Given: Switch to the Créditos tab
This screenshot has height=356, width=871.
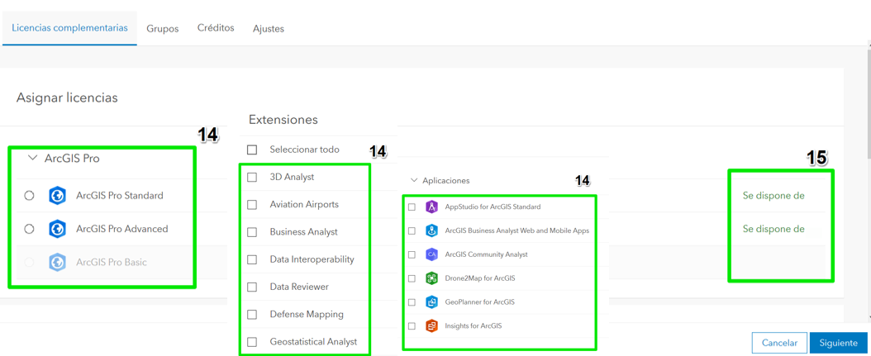Looking at the screenshot, I should click(216, 28).
